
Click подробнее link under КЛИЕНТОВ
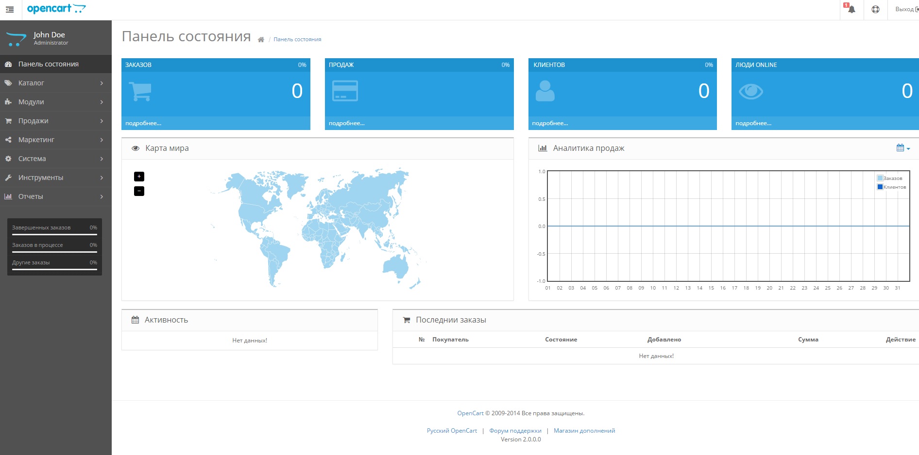pos(550,123)
